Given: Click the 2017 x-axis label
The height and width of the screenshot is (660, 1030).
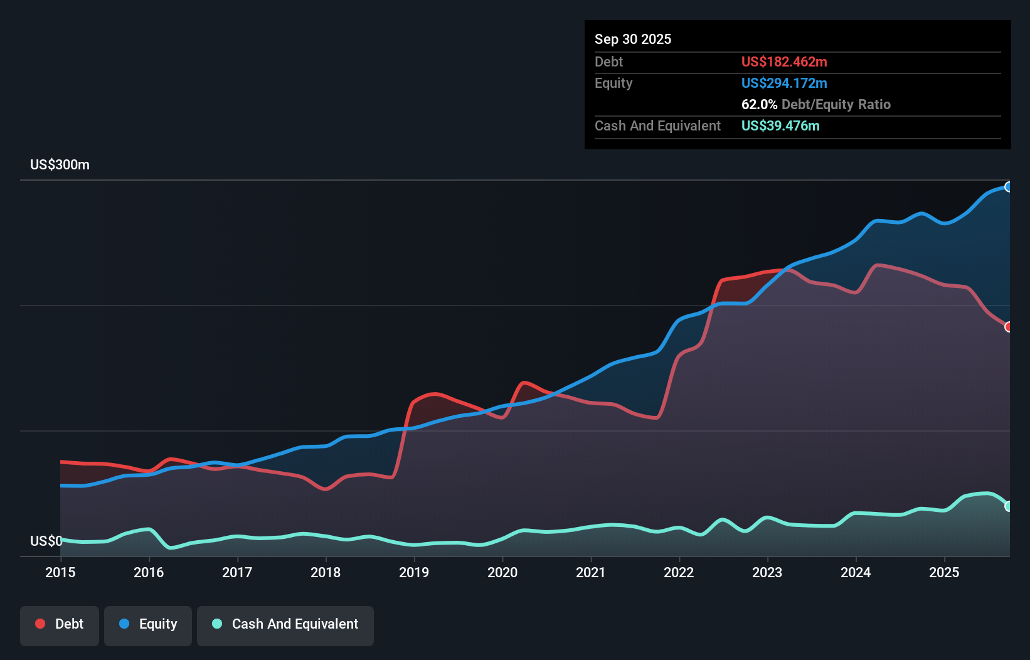Looking at the screenshot, I should click(237, 572).
